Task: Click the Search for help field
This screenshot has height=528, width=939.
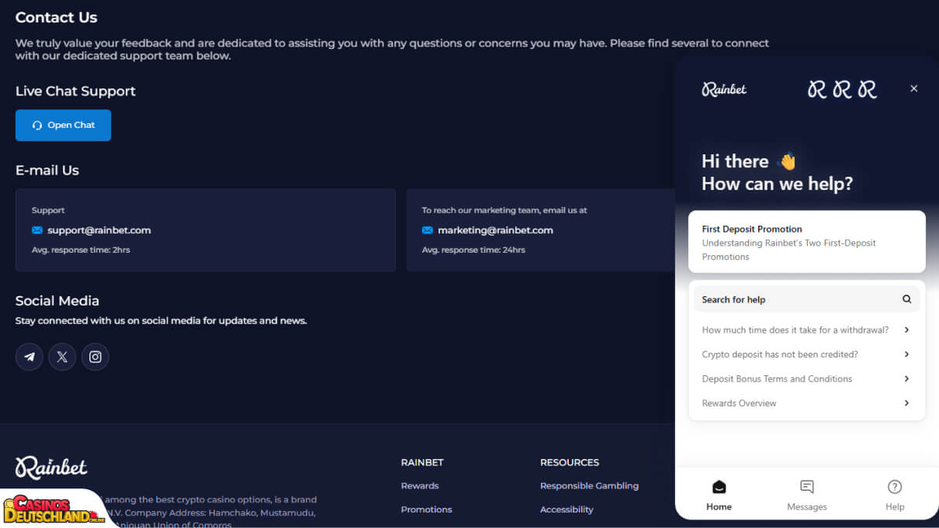Action: [807, 299]
